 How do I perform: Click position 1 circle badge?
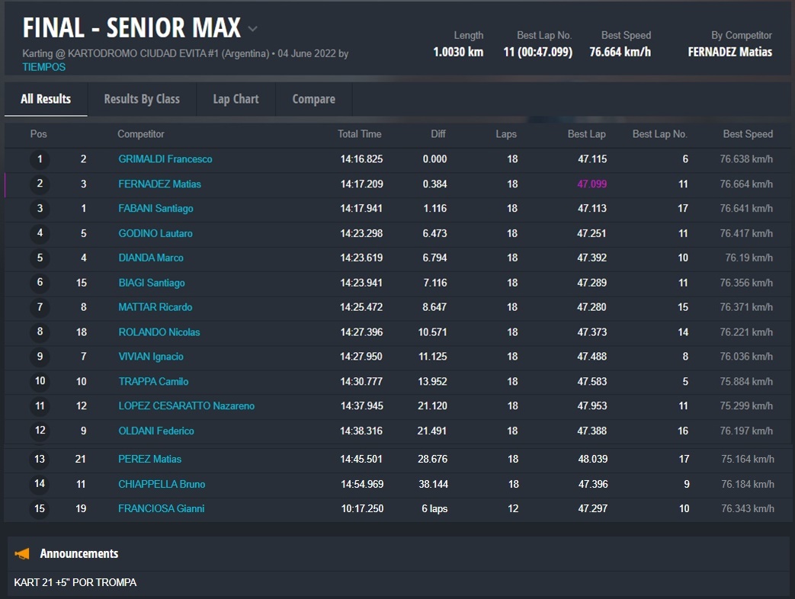pos(40,159)
